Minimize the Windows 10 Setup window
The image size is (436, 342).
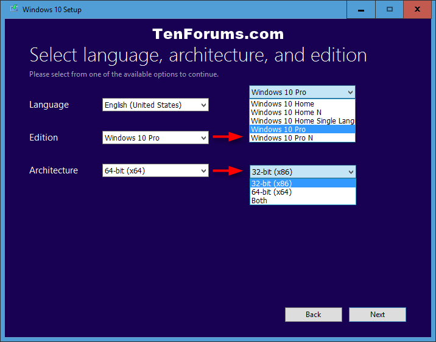tap(360, 9)
